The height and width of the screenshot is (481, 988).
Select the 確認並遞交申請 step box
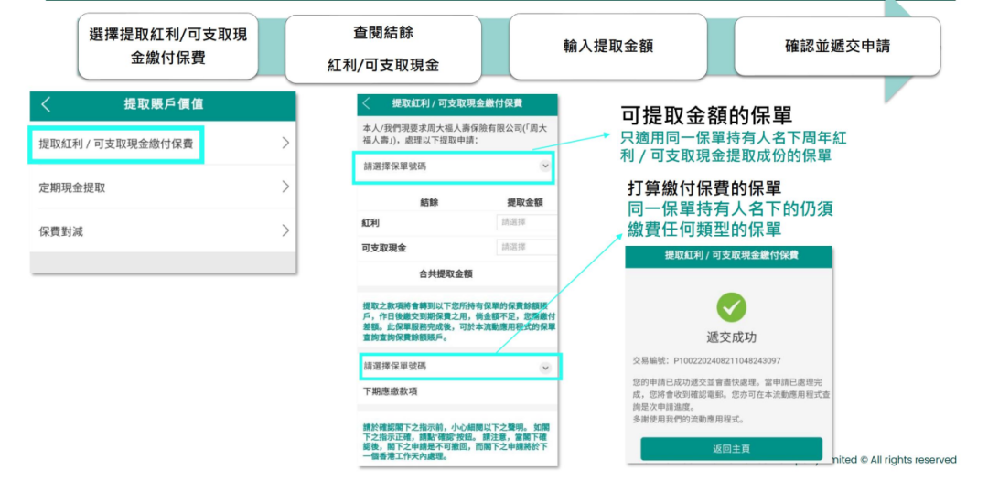[x=836, y=46]
